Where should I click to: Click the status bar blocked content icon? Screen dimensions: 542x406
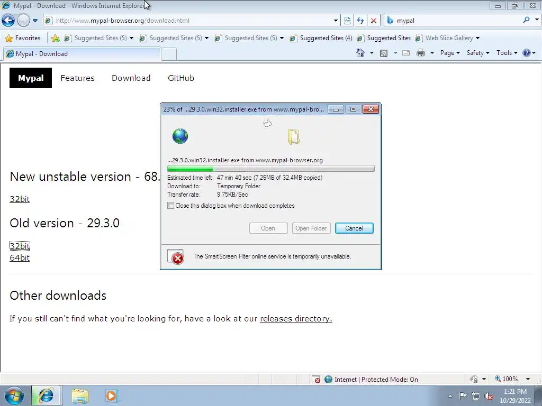[316, 379]
